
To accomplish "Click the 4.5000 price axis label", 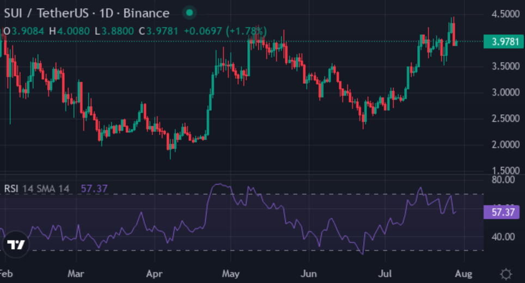I will [505, 14].
